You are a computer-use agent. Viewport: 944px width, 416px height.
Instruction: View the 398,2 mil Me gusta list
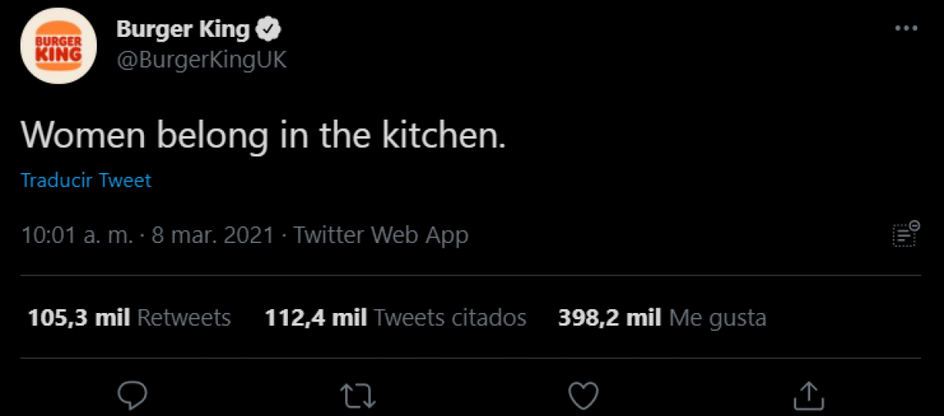tap(662, 318)
